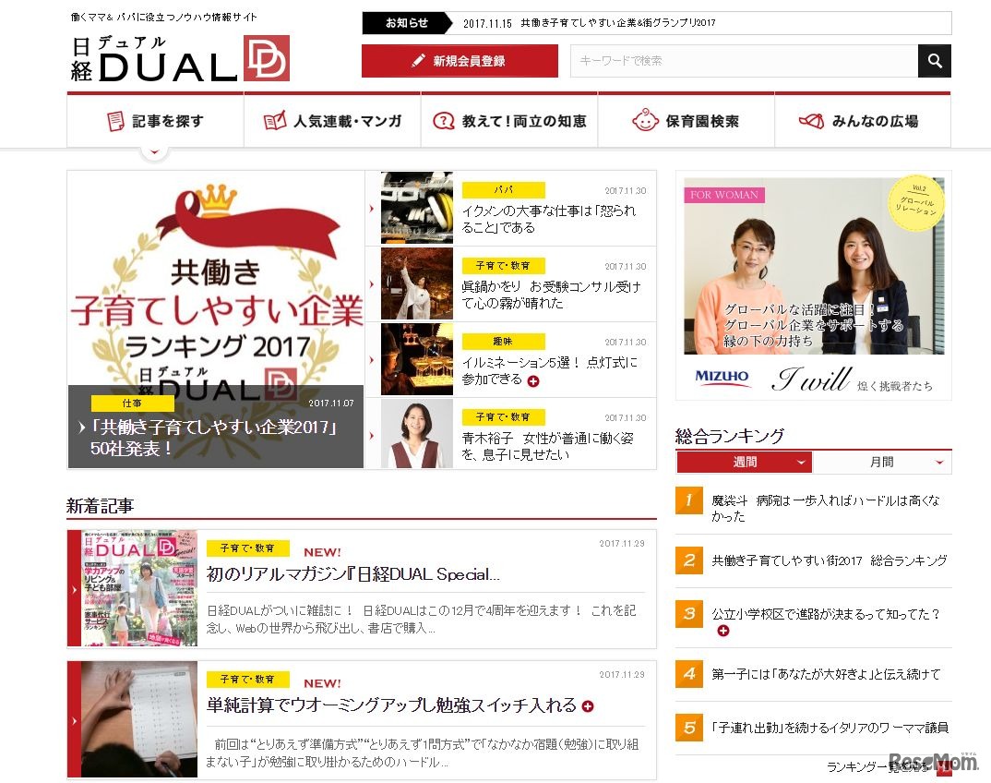Open the 週間 ranking dropdown chevron

coord(800,462)
